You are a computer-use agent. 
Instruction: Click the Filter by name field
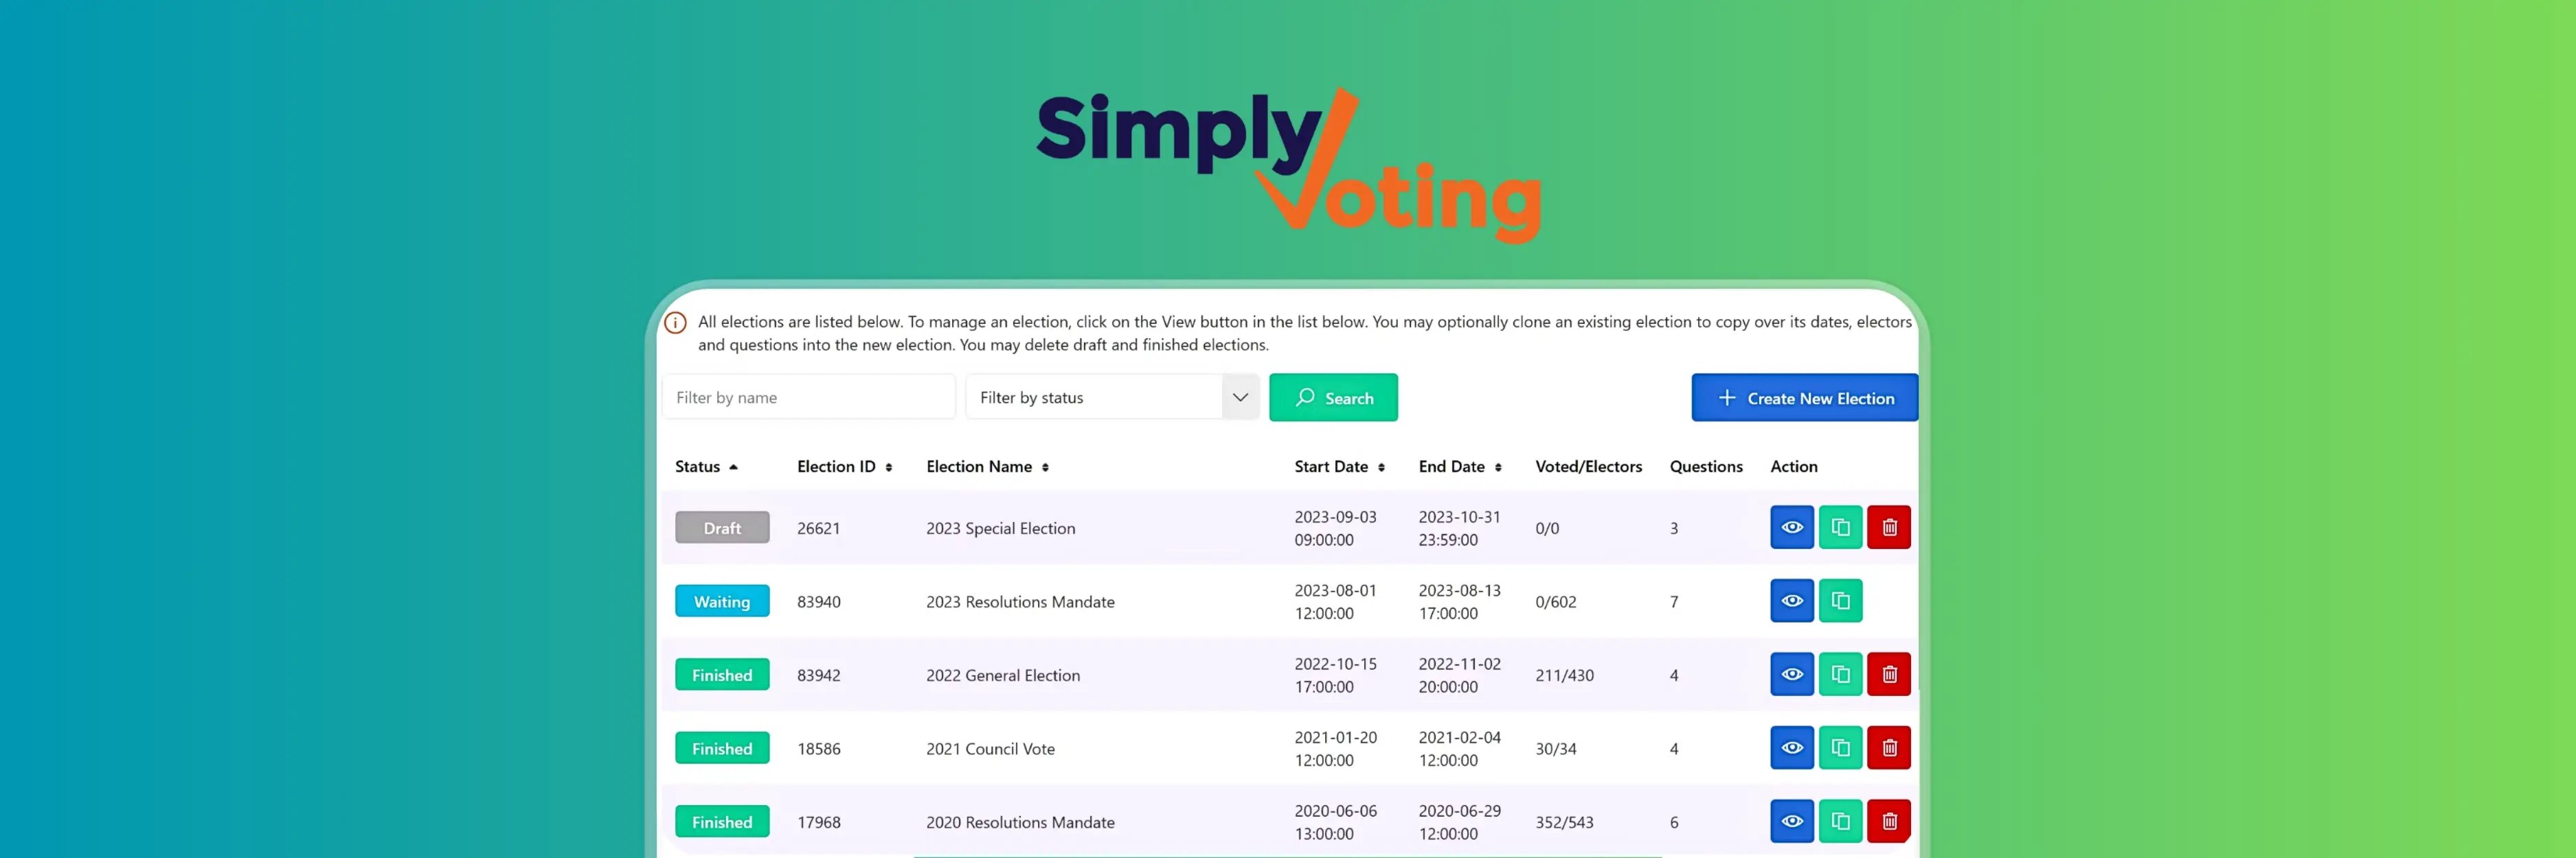point(808,397)
